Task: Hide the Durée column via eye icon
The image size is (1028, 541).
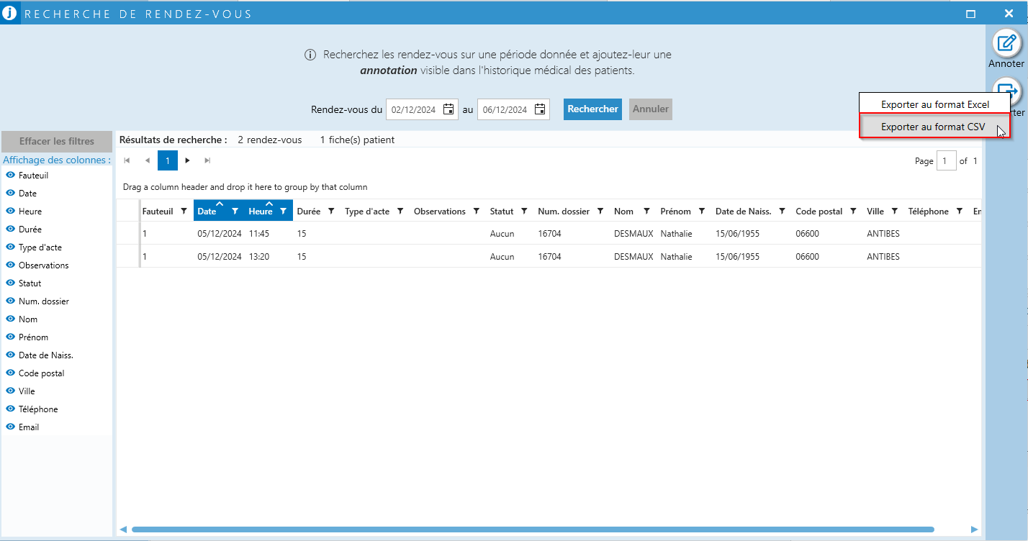Action: click(x=11, y=229)
